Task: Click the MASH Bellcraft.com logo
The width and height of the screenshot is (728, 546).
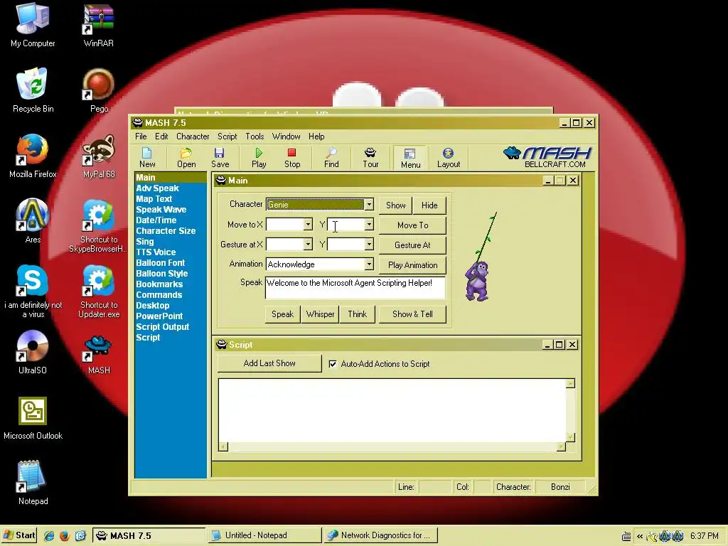Action: tap(548, 157)
